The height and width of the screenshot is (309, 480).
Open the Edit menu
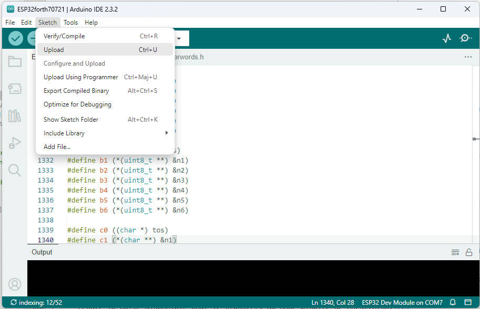click(x=26, y=22)
